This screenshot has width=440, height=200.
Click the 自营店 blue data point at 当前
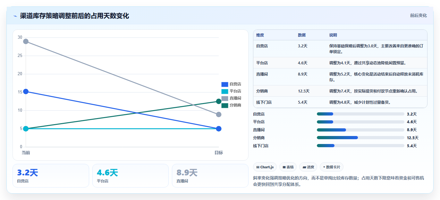pyautogui.click(x=26, y=92)
